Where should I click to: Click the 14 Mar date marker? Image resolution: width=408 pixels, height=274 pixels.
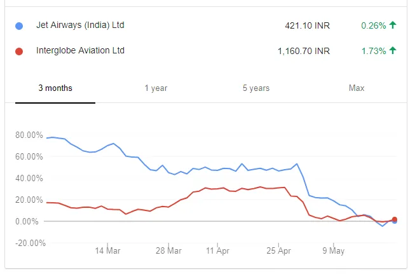[108, 251]
